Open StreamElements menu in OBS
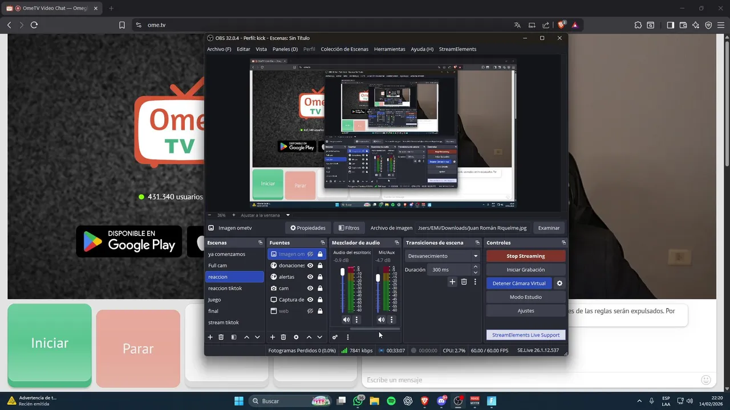 tap(457, 49)
